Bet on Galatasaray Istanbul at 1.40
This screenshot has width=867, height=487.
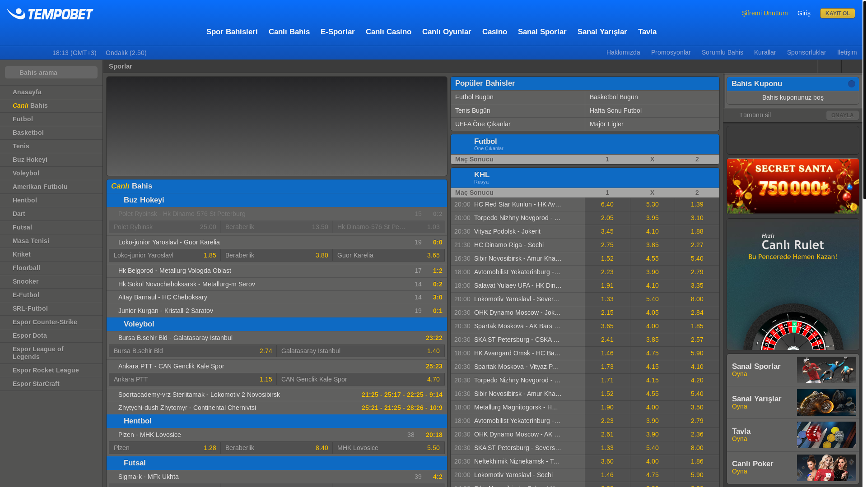(x=360, y=351)
